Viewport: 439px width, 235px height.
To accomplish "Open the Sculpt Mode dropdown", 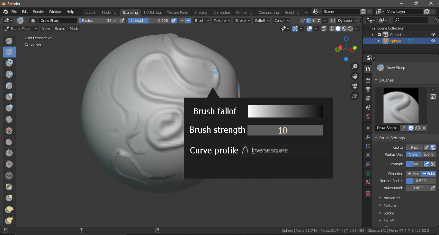I will pyautogui.click(x=21, y=29).
